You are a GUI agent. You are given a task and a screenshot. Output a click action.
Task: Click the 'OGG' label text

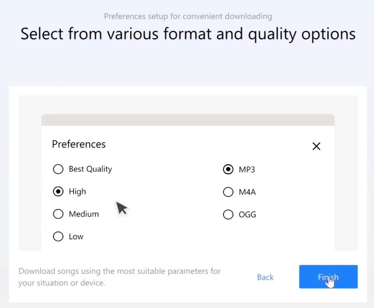tap(247, 214)
